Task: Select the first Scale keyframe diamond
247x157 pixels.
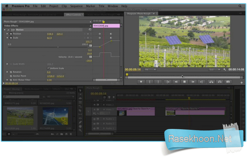Action: (x=99, y=38)
